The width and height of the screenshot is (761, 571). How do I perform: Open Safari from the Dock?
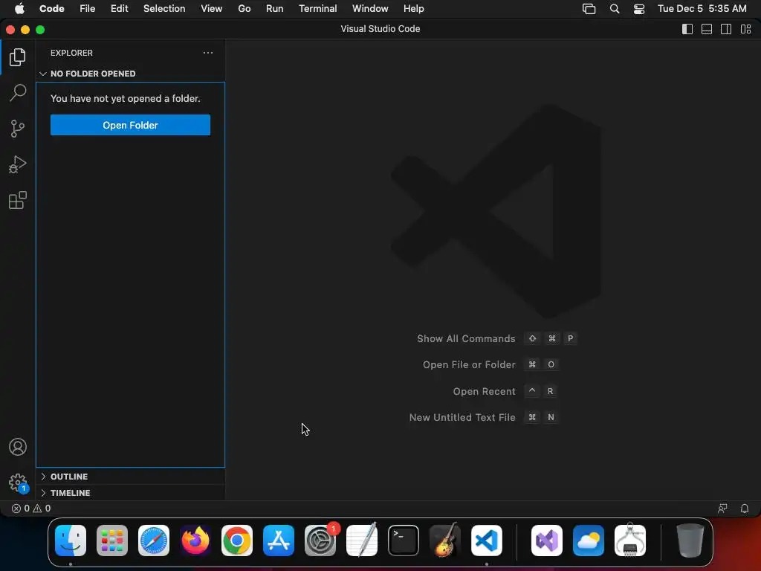(x=154, y=541)
